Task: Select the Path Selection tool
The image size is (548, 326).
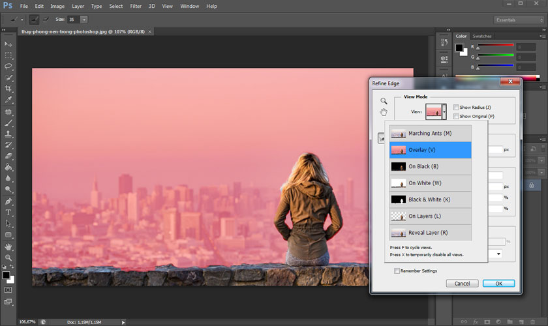Action: click(8, 224)
